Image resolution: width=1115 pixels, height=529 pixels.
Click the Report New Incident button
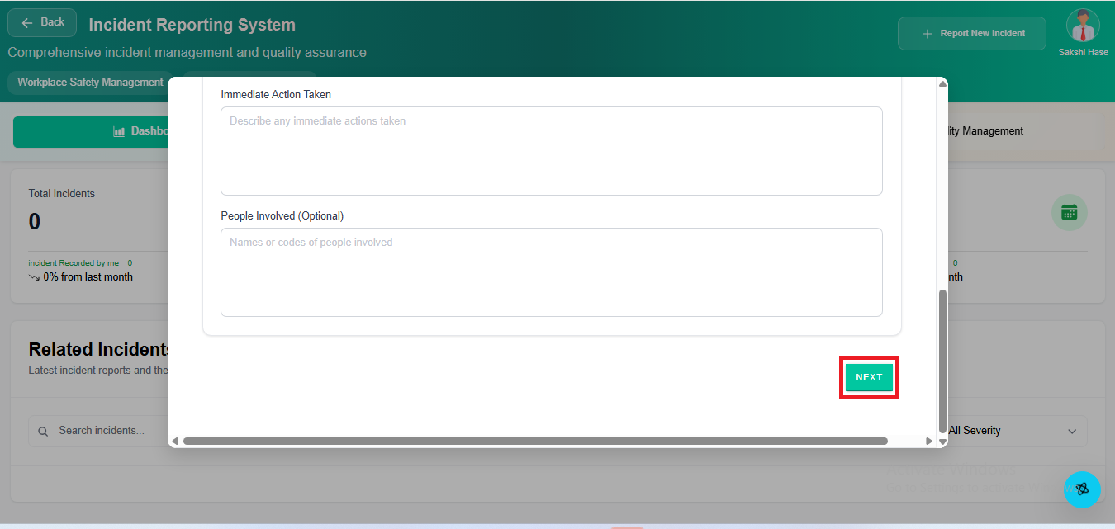971,34
